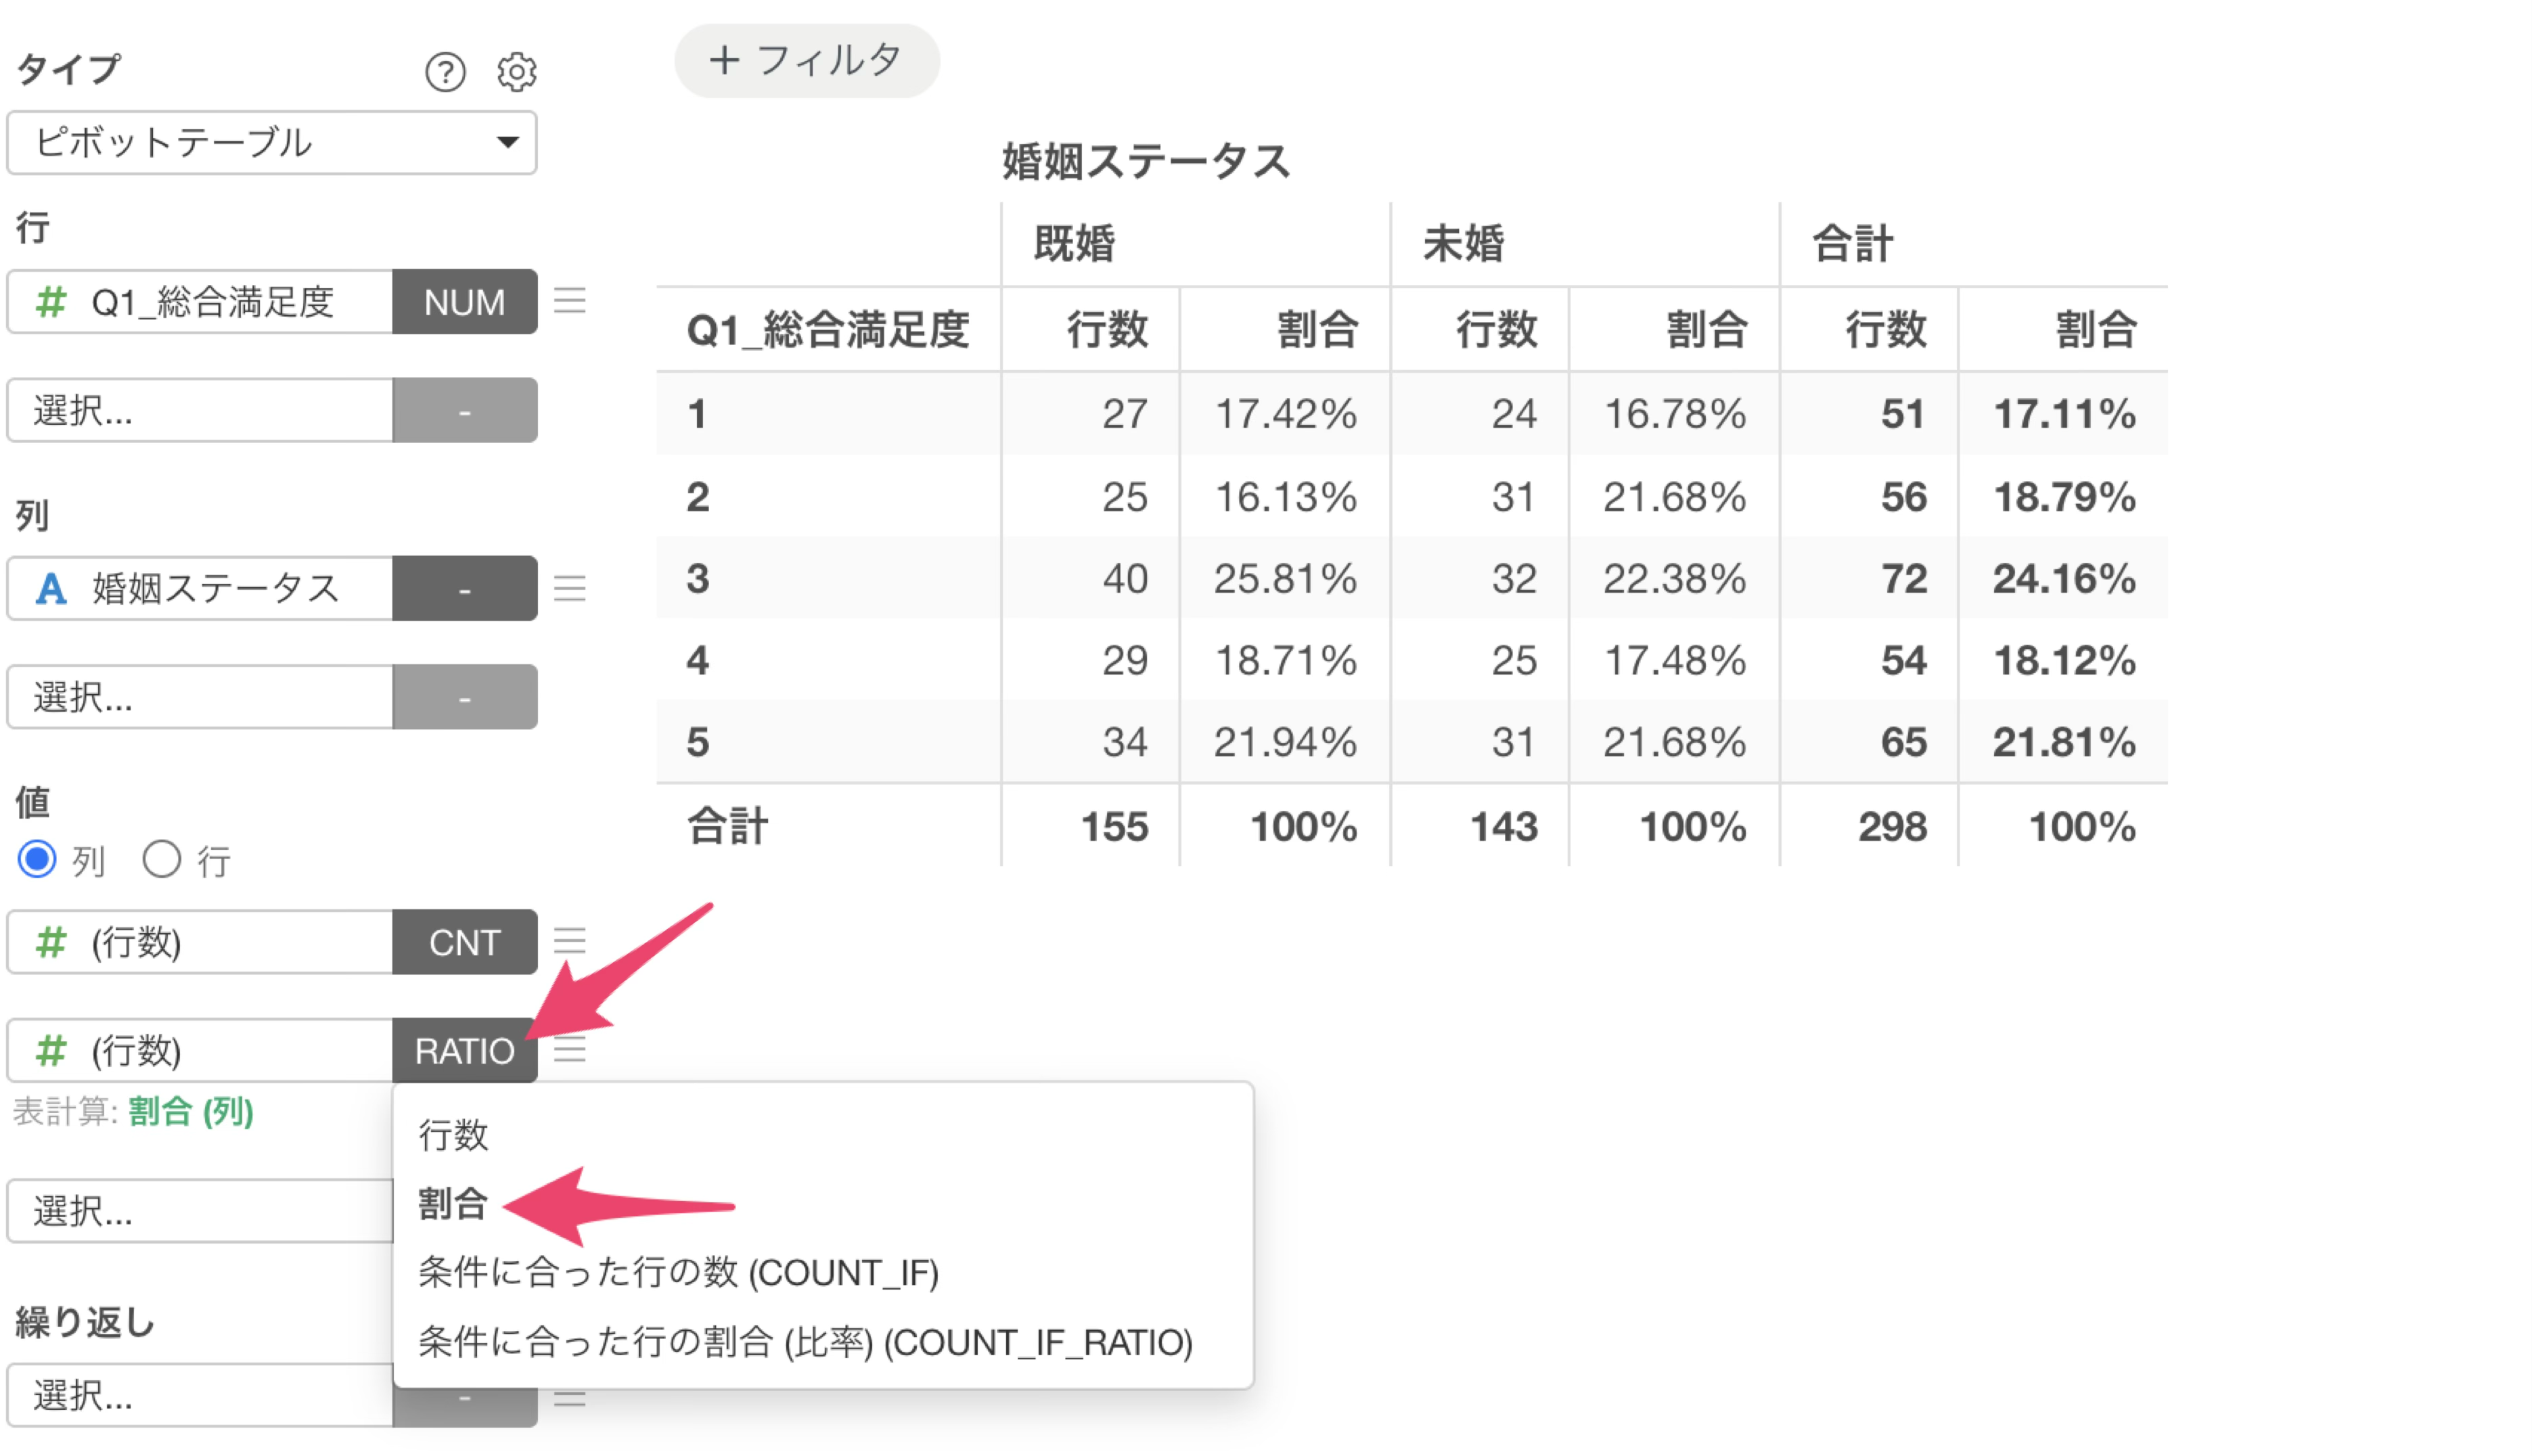Choose 割合 from the aggregation menu
The width and height of the screenshot is (2532, 1456).
[x=453, y=1203]
